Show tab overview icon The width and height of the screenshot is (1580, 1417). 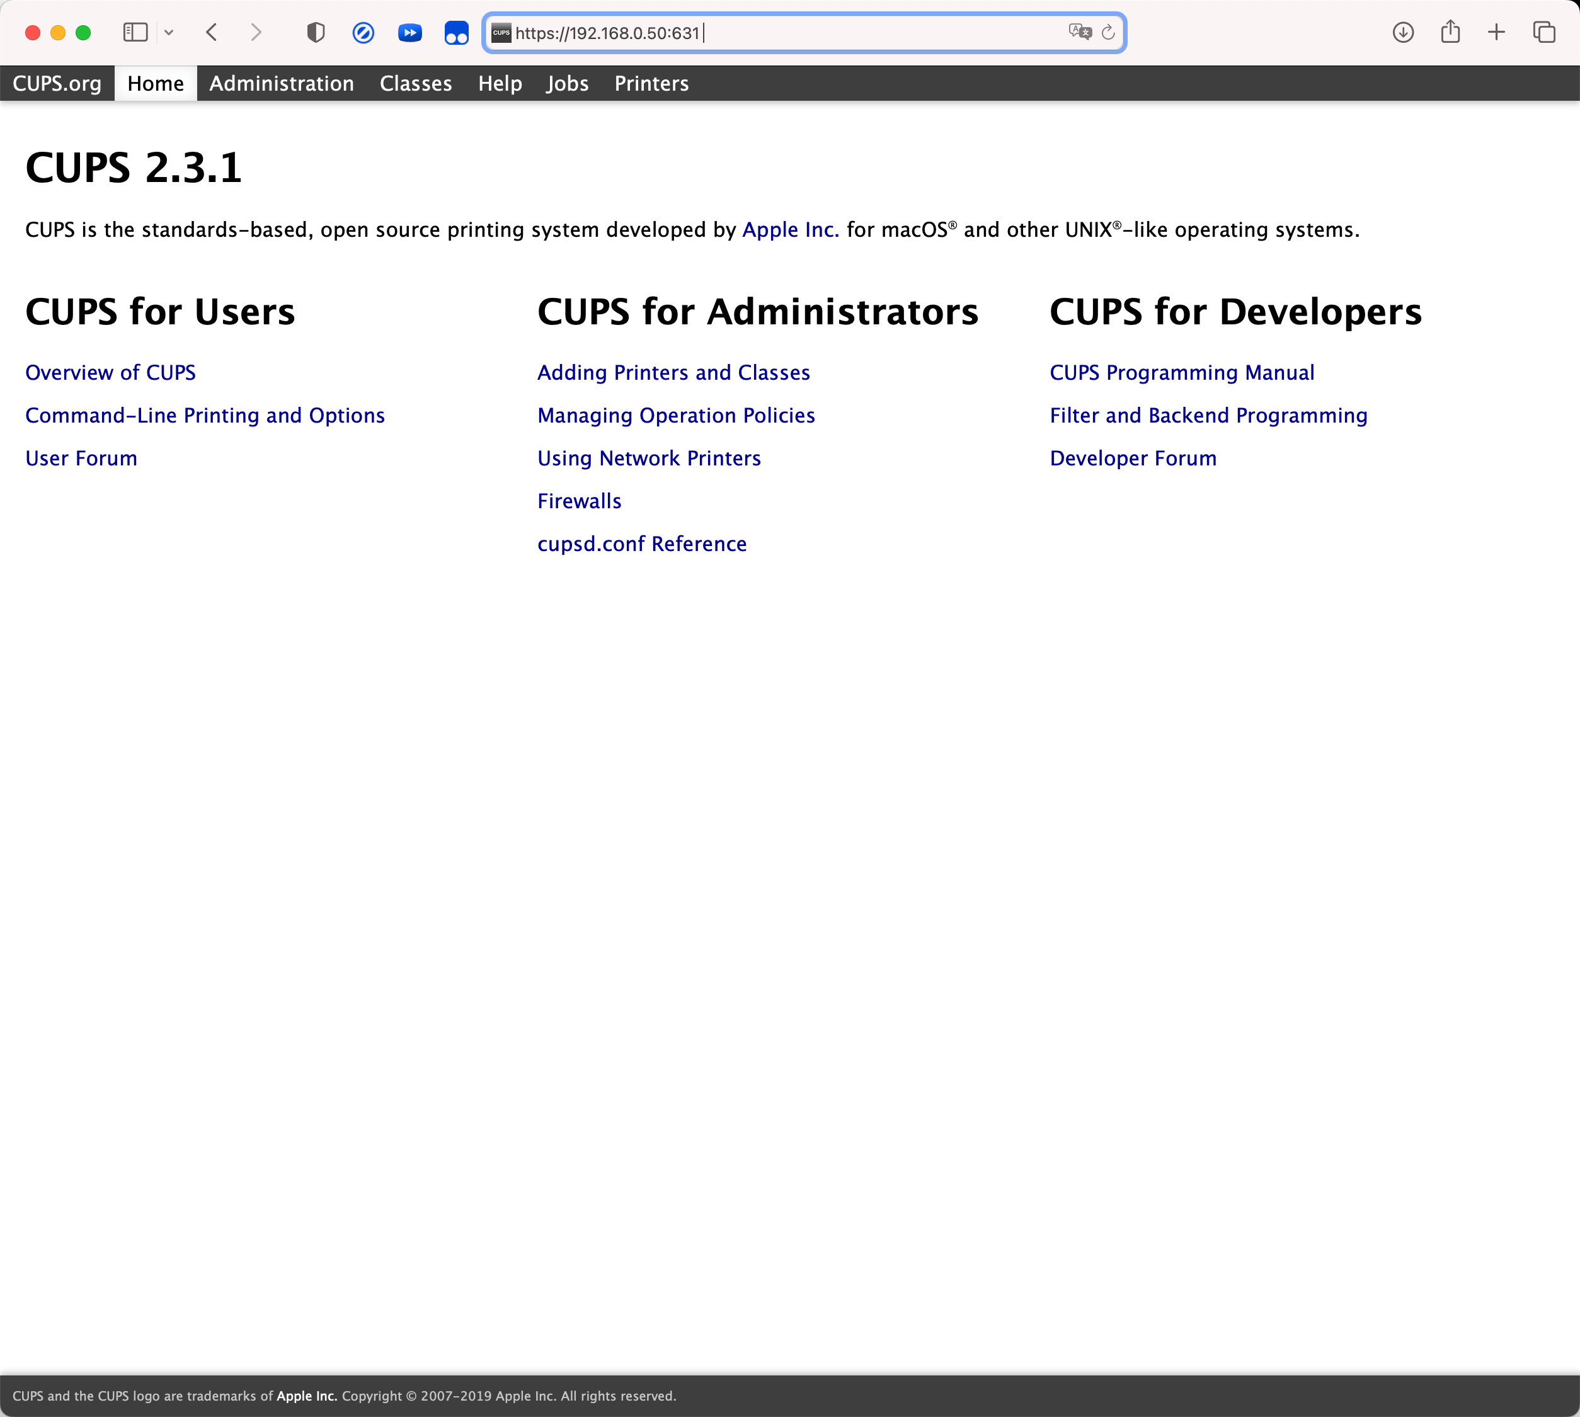[x=1543, y=32]
